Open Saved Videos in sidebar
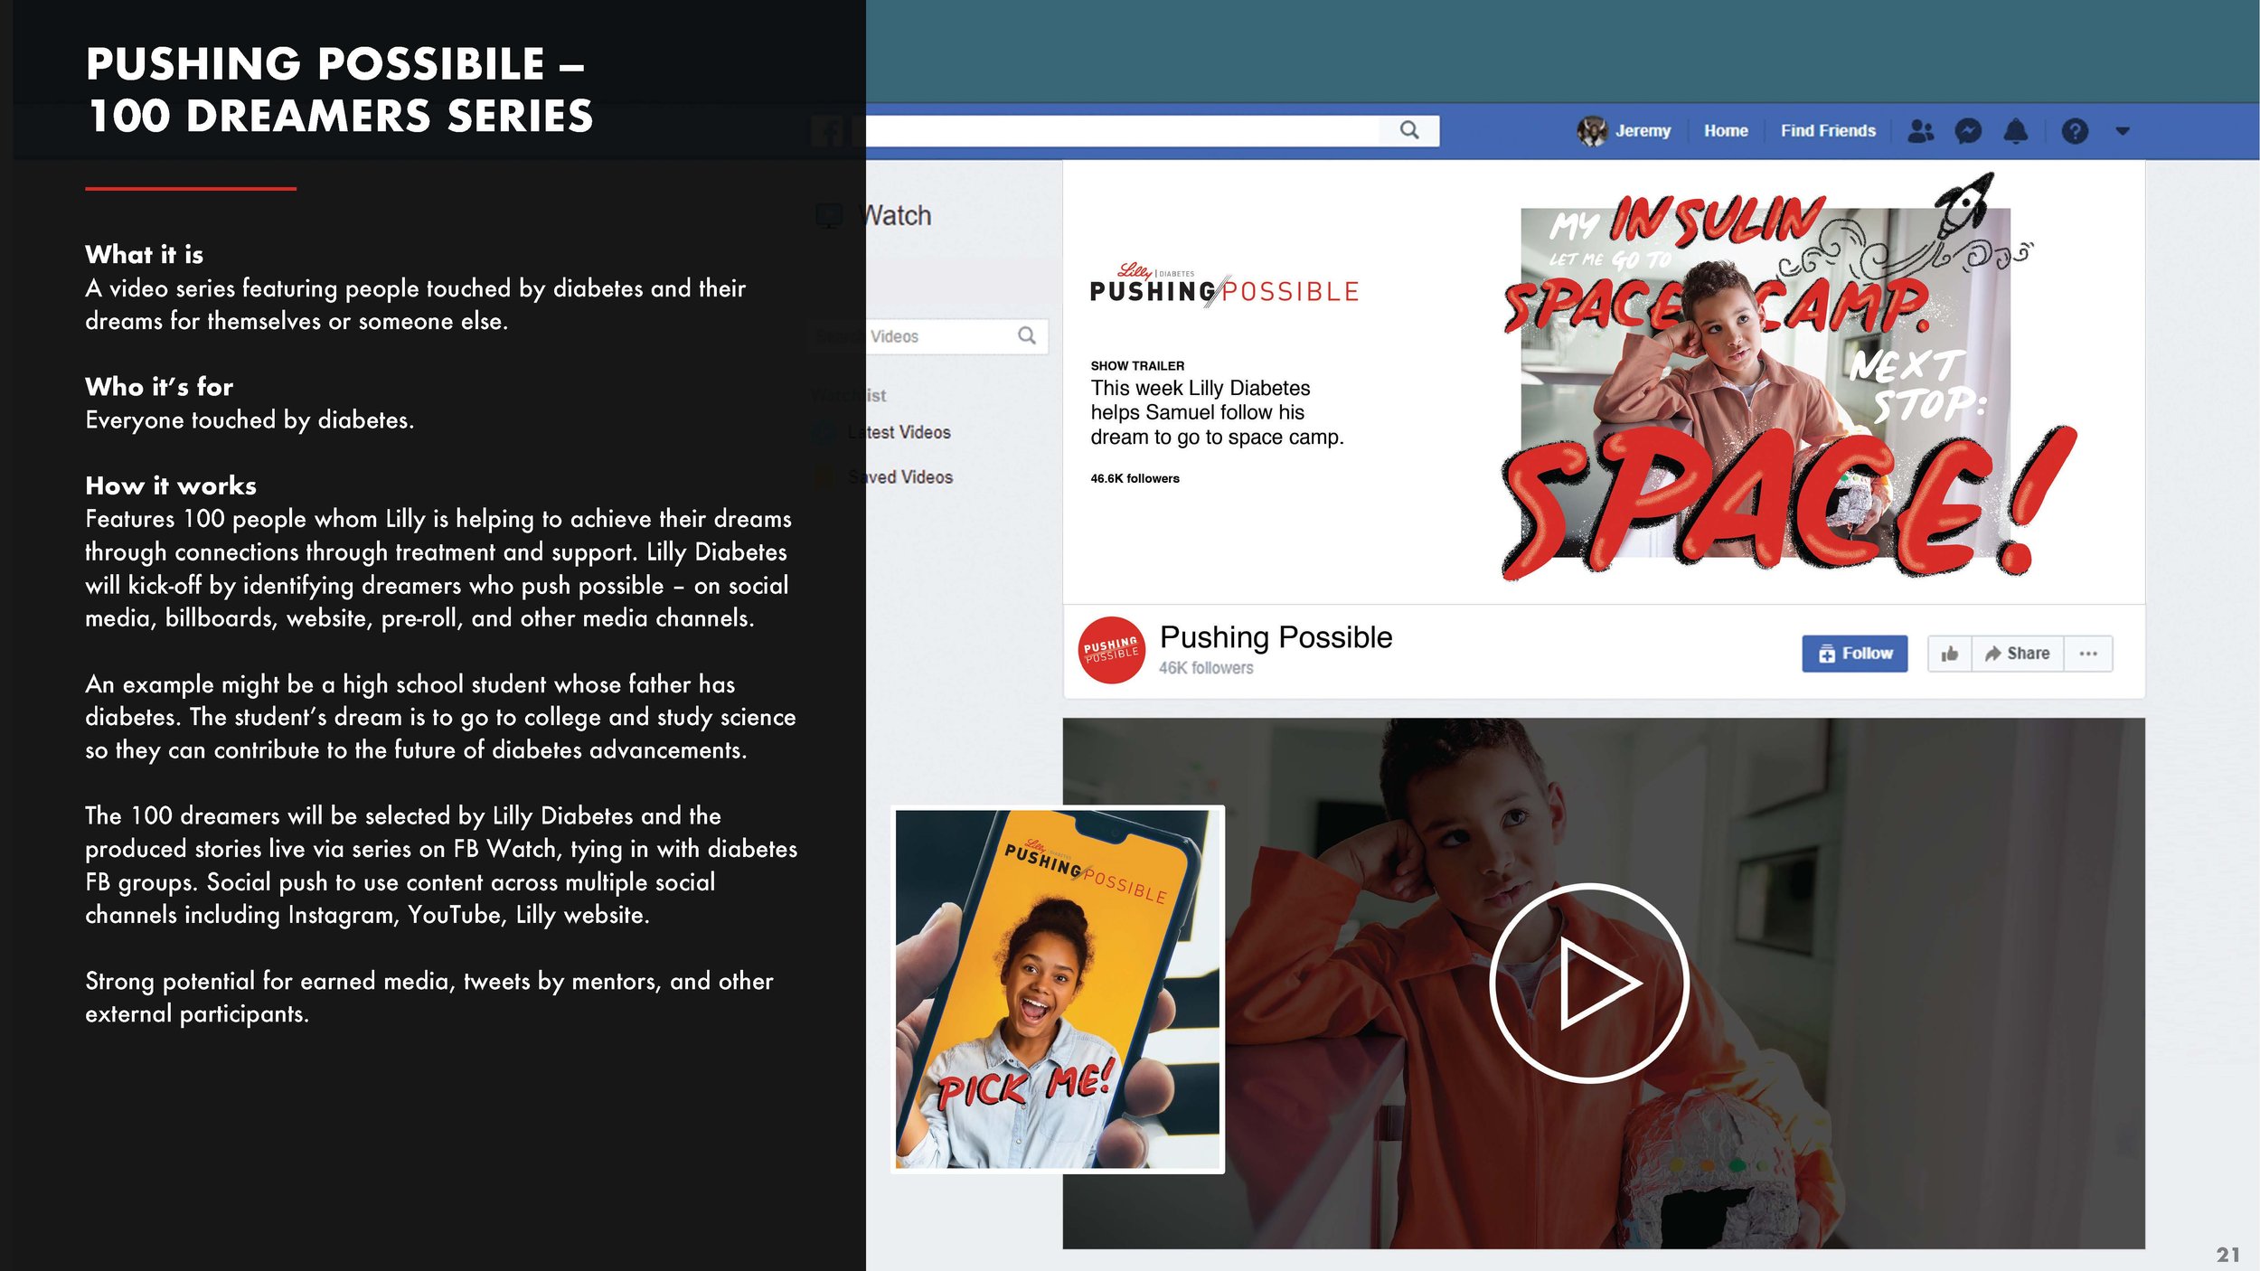Screen dimensions: 2260x1271 click(x=899, y=476)
